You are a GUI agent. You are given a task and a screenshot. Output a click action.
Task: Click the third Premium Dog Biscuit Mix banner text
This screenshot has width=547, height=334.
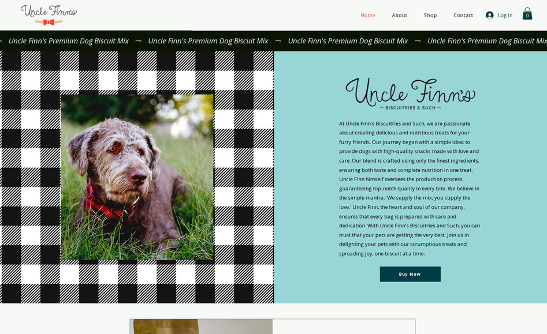pos(348,41)
